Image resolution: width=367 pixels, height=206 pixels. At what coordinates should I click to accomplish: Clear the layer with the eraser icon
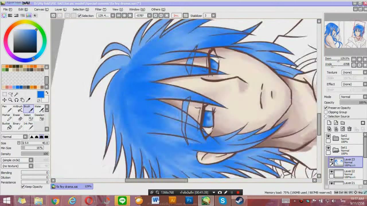click(x=343, y=129)
